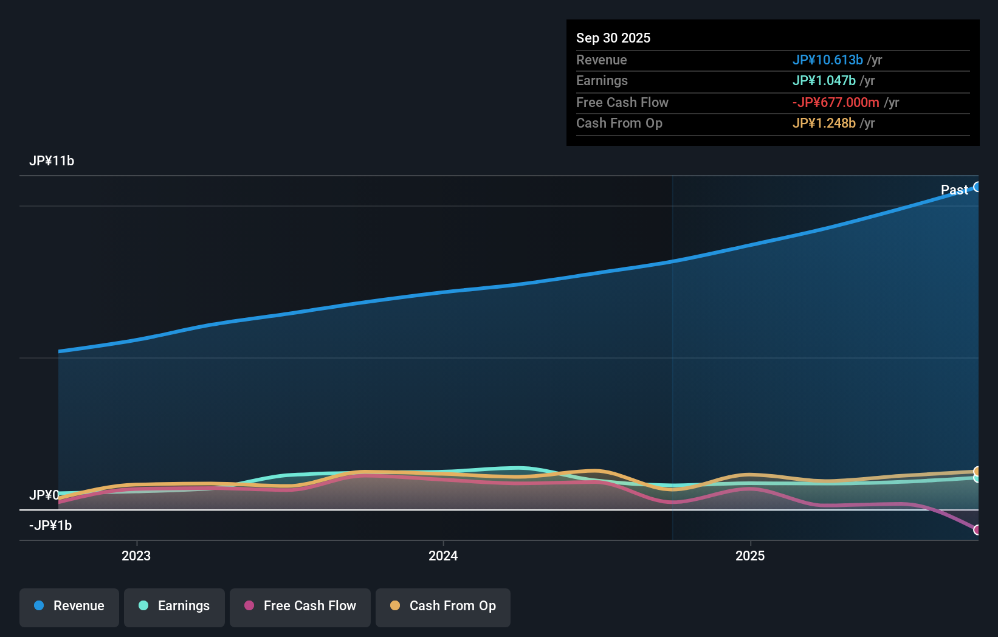The height and width of the screenshot is (637, 998).
Task: Select the orange Cash From Op legend dot
Action: (x=395, y=606)
